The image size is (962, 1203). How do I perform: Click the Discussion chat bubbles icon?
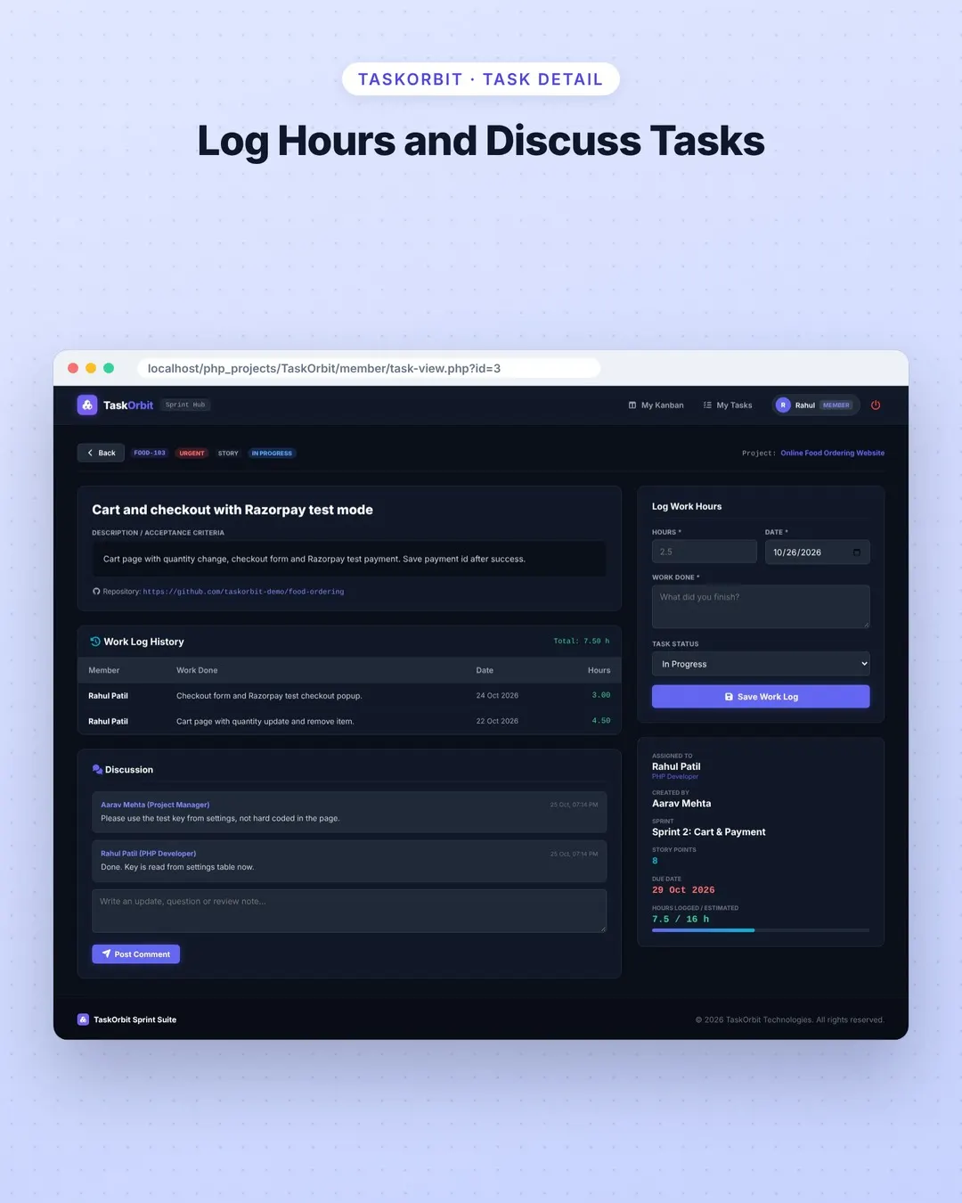click(x=97, y=769)
